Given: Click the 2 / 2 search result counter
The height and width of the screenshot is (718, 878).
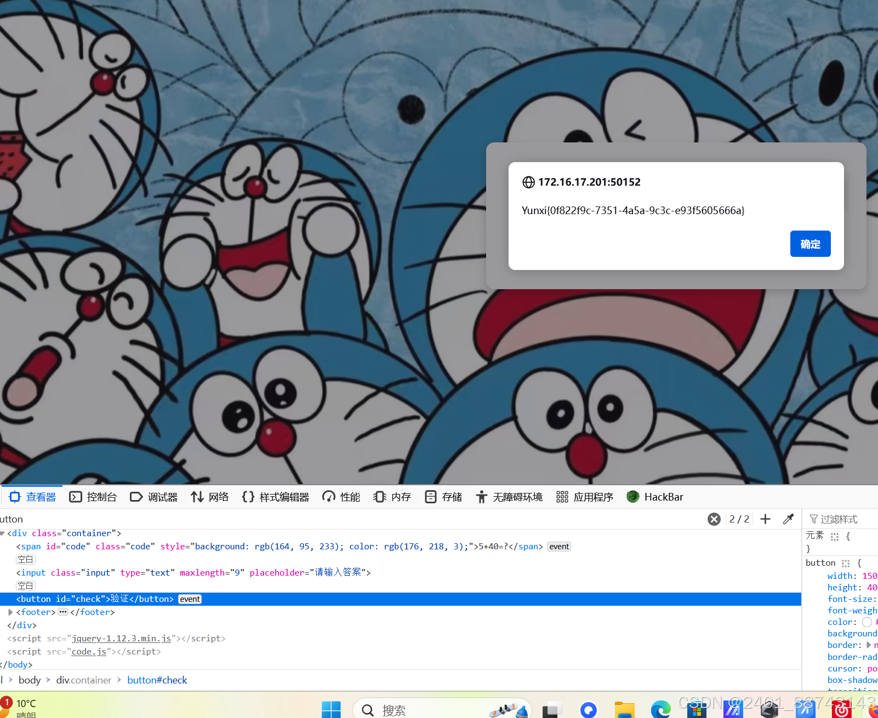Looking at the screenshot, I should [739, 519].
